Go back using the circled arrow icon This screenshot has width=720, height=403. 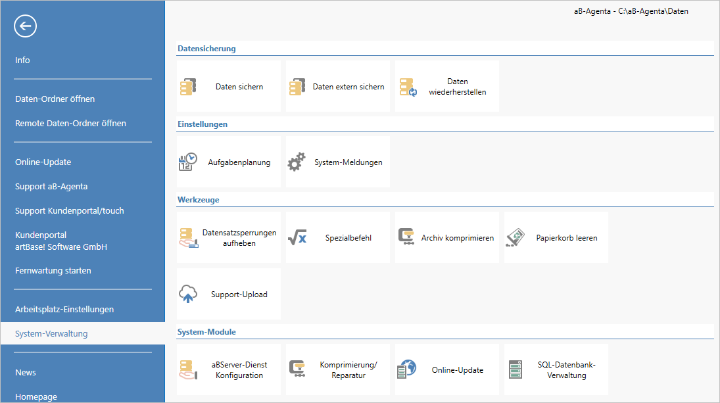click(x=25, y=26)
